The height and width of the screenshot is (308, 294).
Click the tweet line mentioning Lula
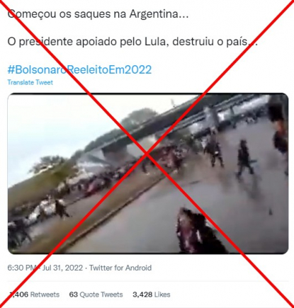(x=132, y=42)
